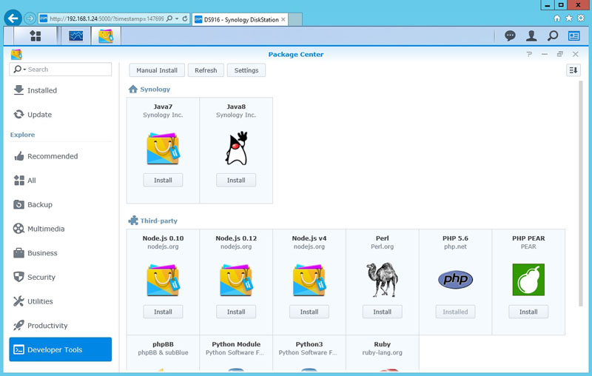Open the user account options icon
Image resolution: width=592 pixels, height=376 pixels.
[x=531, y=36]
